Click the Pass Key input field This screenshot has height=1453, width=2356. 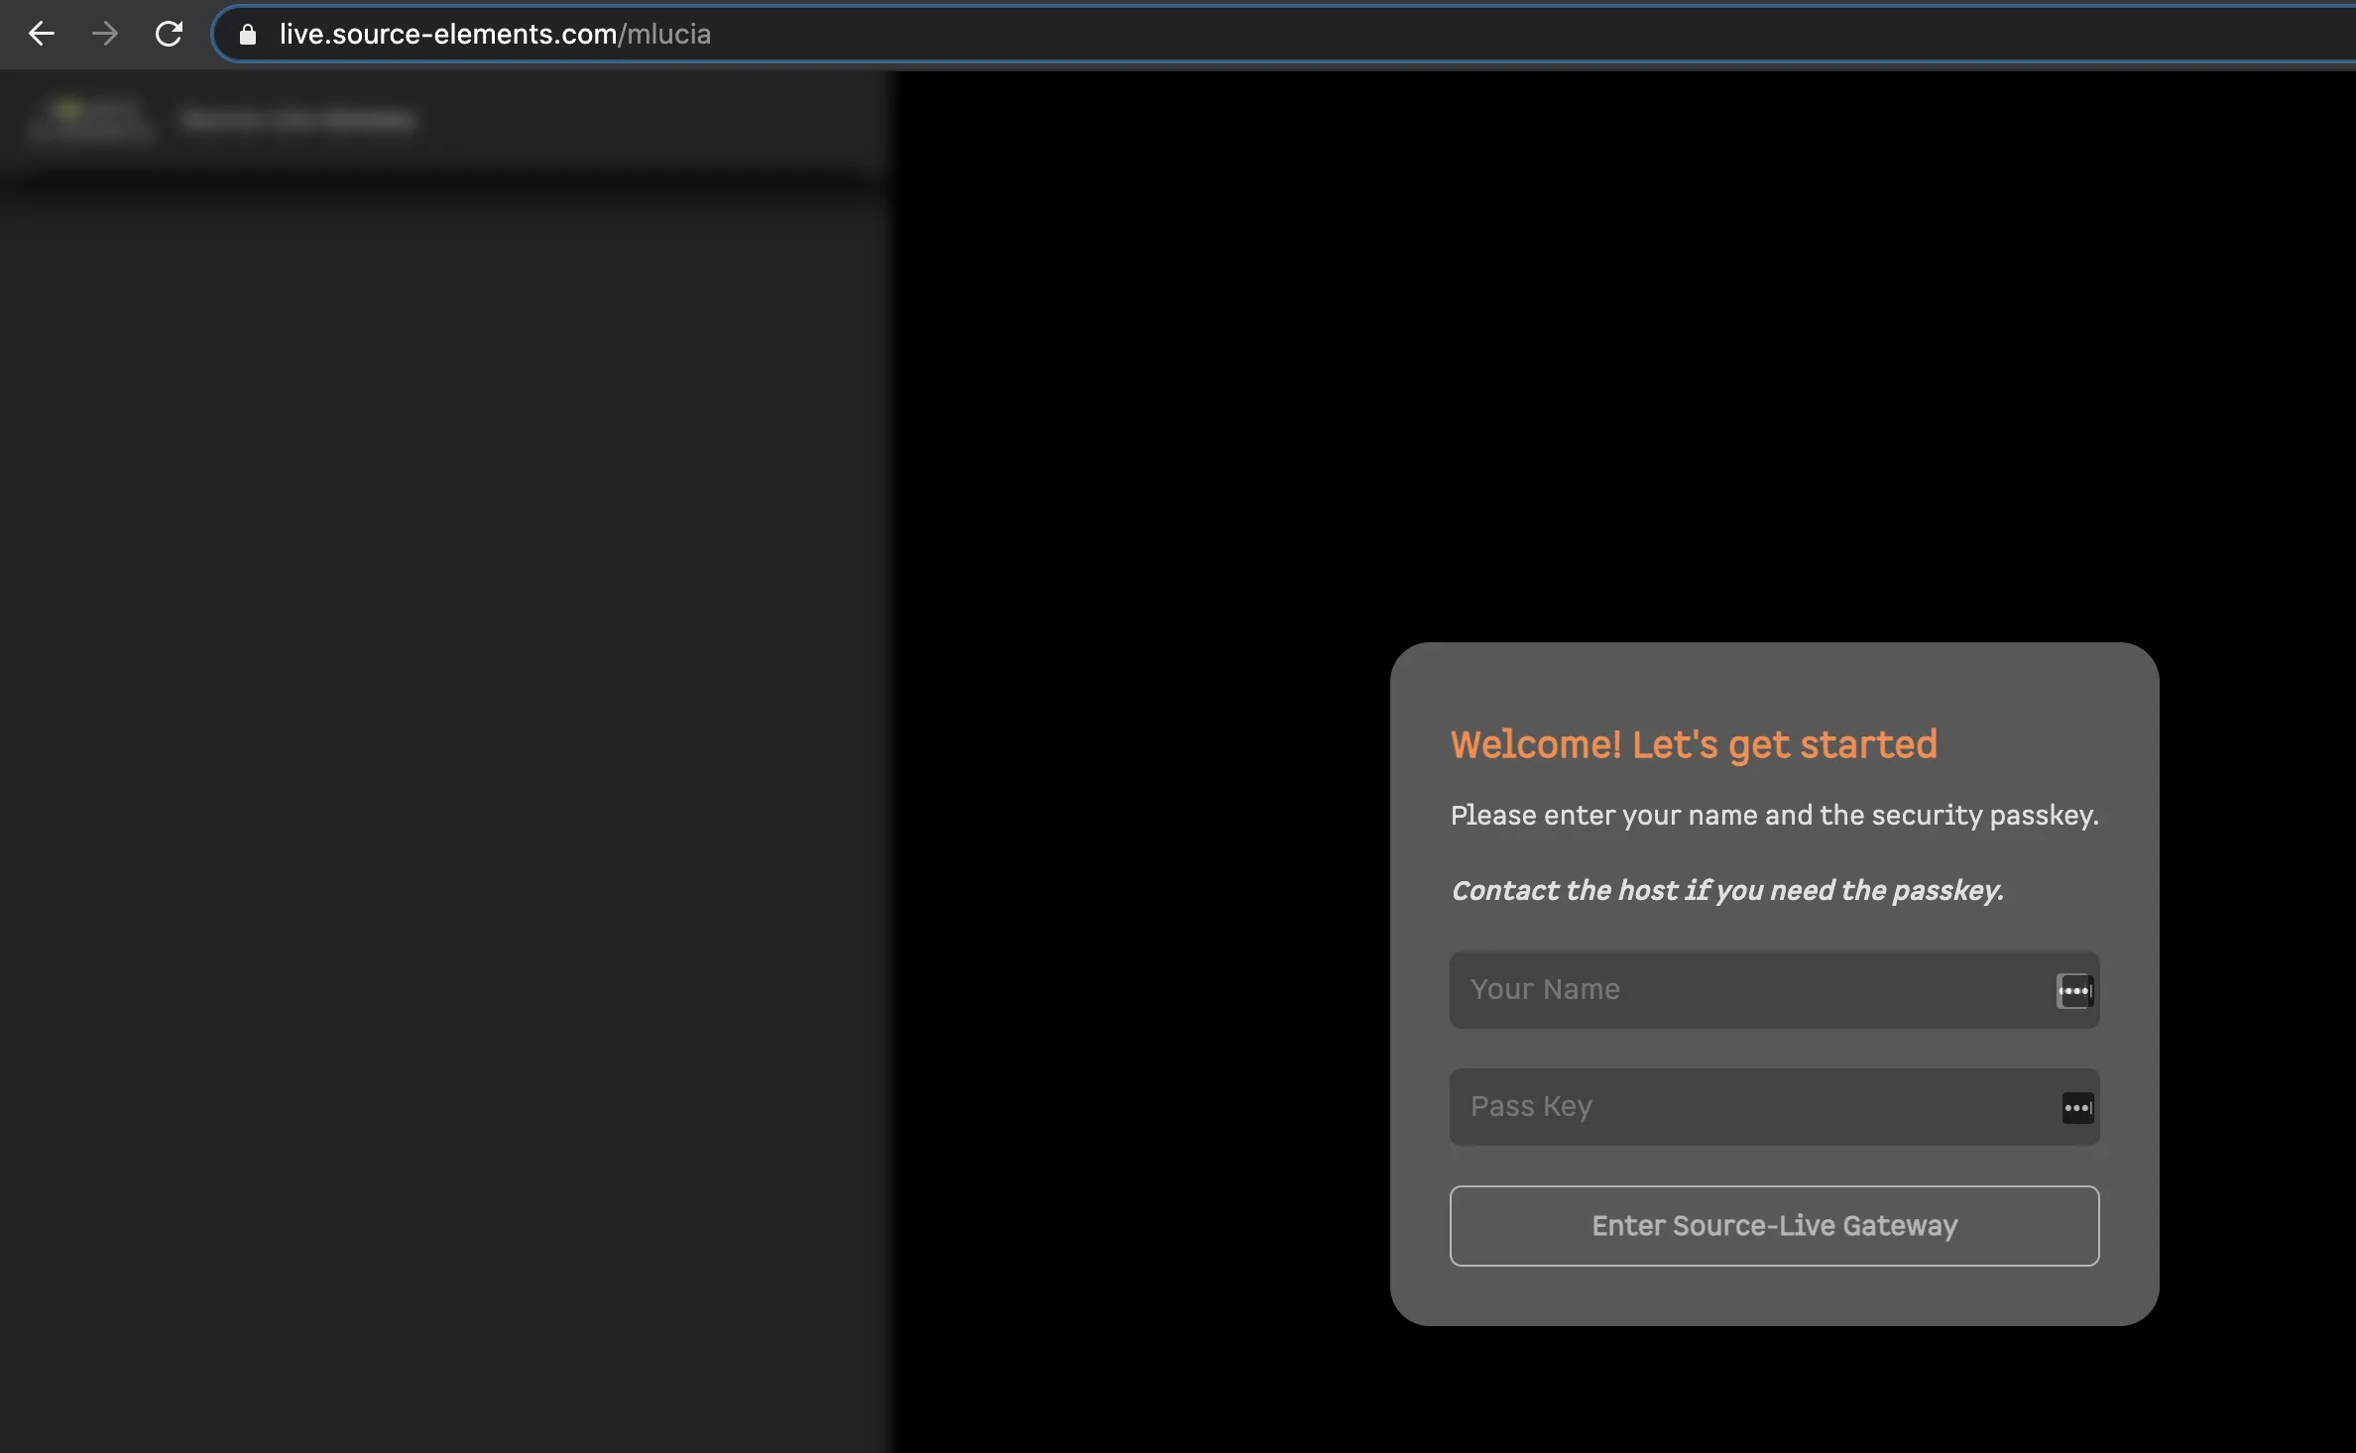click(1774, 1107)
